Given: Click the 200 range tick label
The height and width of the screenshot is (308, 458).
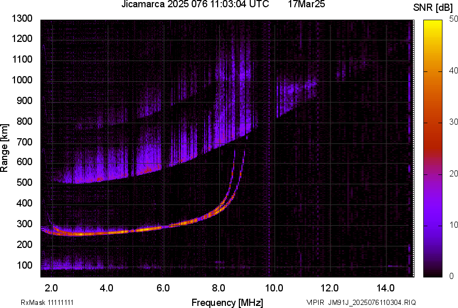Looking at the screenshot, I should pyautogui.click(x=24, y=244).
